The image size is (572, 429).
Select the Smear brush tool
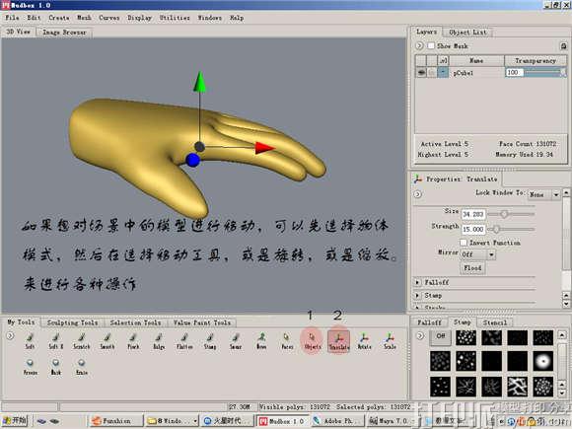236,341
